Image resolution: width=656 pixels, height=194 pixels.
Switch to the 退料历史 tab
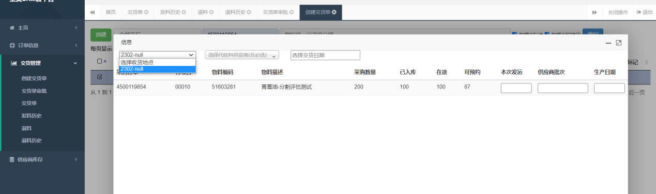click(238, 12)
